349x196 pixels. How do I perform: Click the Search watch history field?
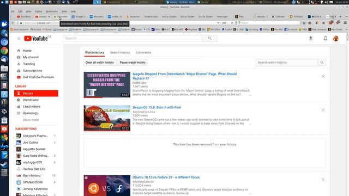pyautogui.click(x=287, y=63)
